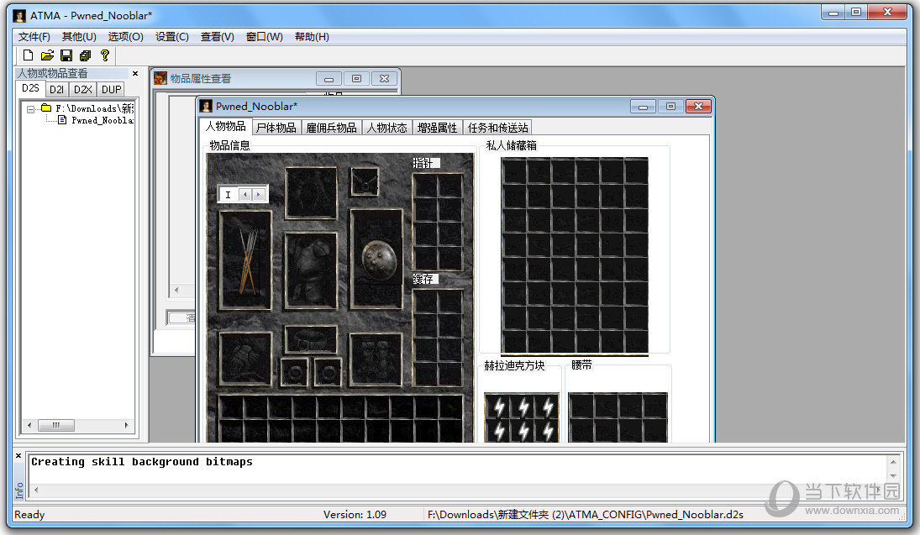Click the belt equipment slot

[311, 339]
